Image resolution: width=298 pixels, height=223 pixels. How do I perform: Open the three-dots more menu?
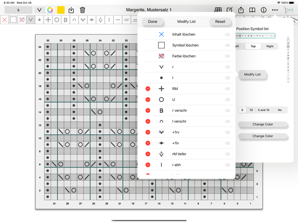275,10
